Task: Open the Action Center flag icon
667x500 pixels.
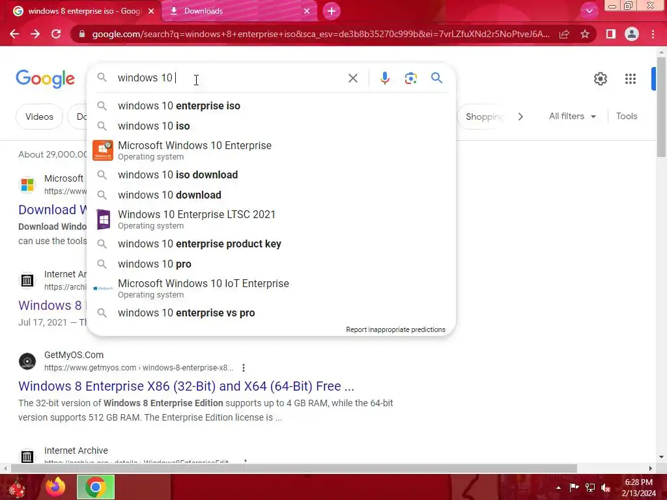Action: [574, 488]
